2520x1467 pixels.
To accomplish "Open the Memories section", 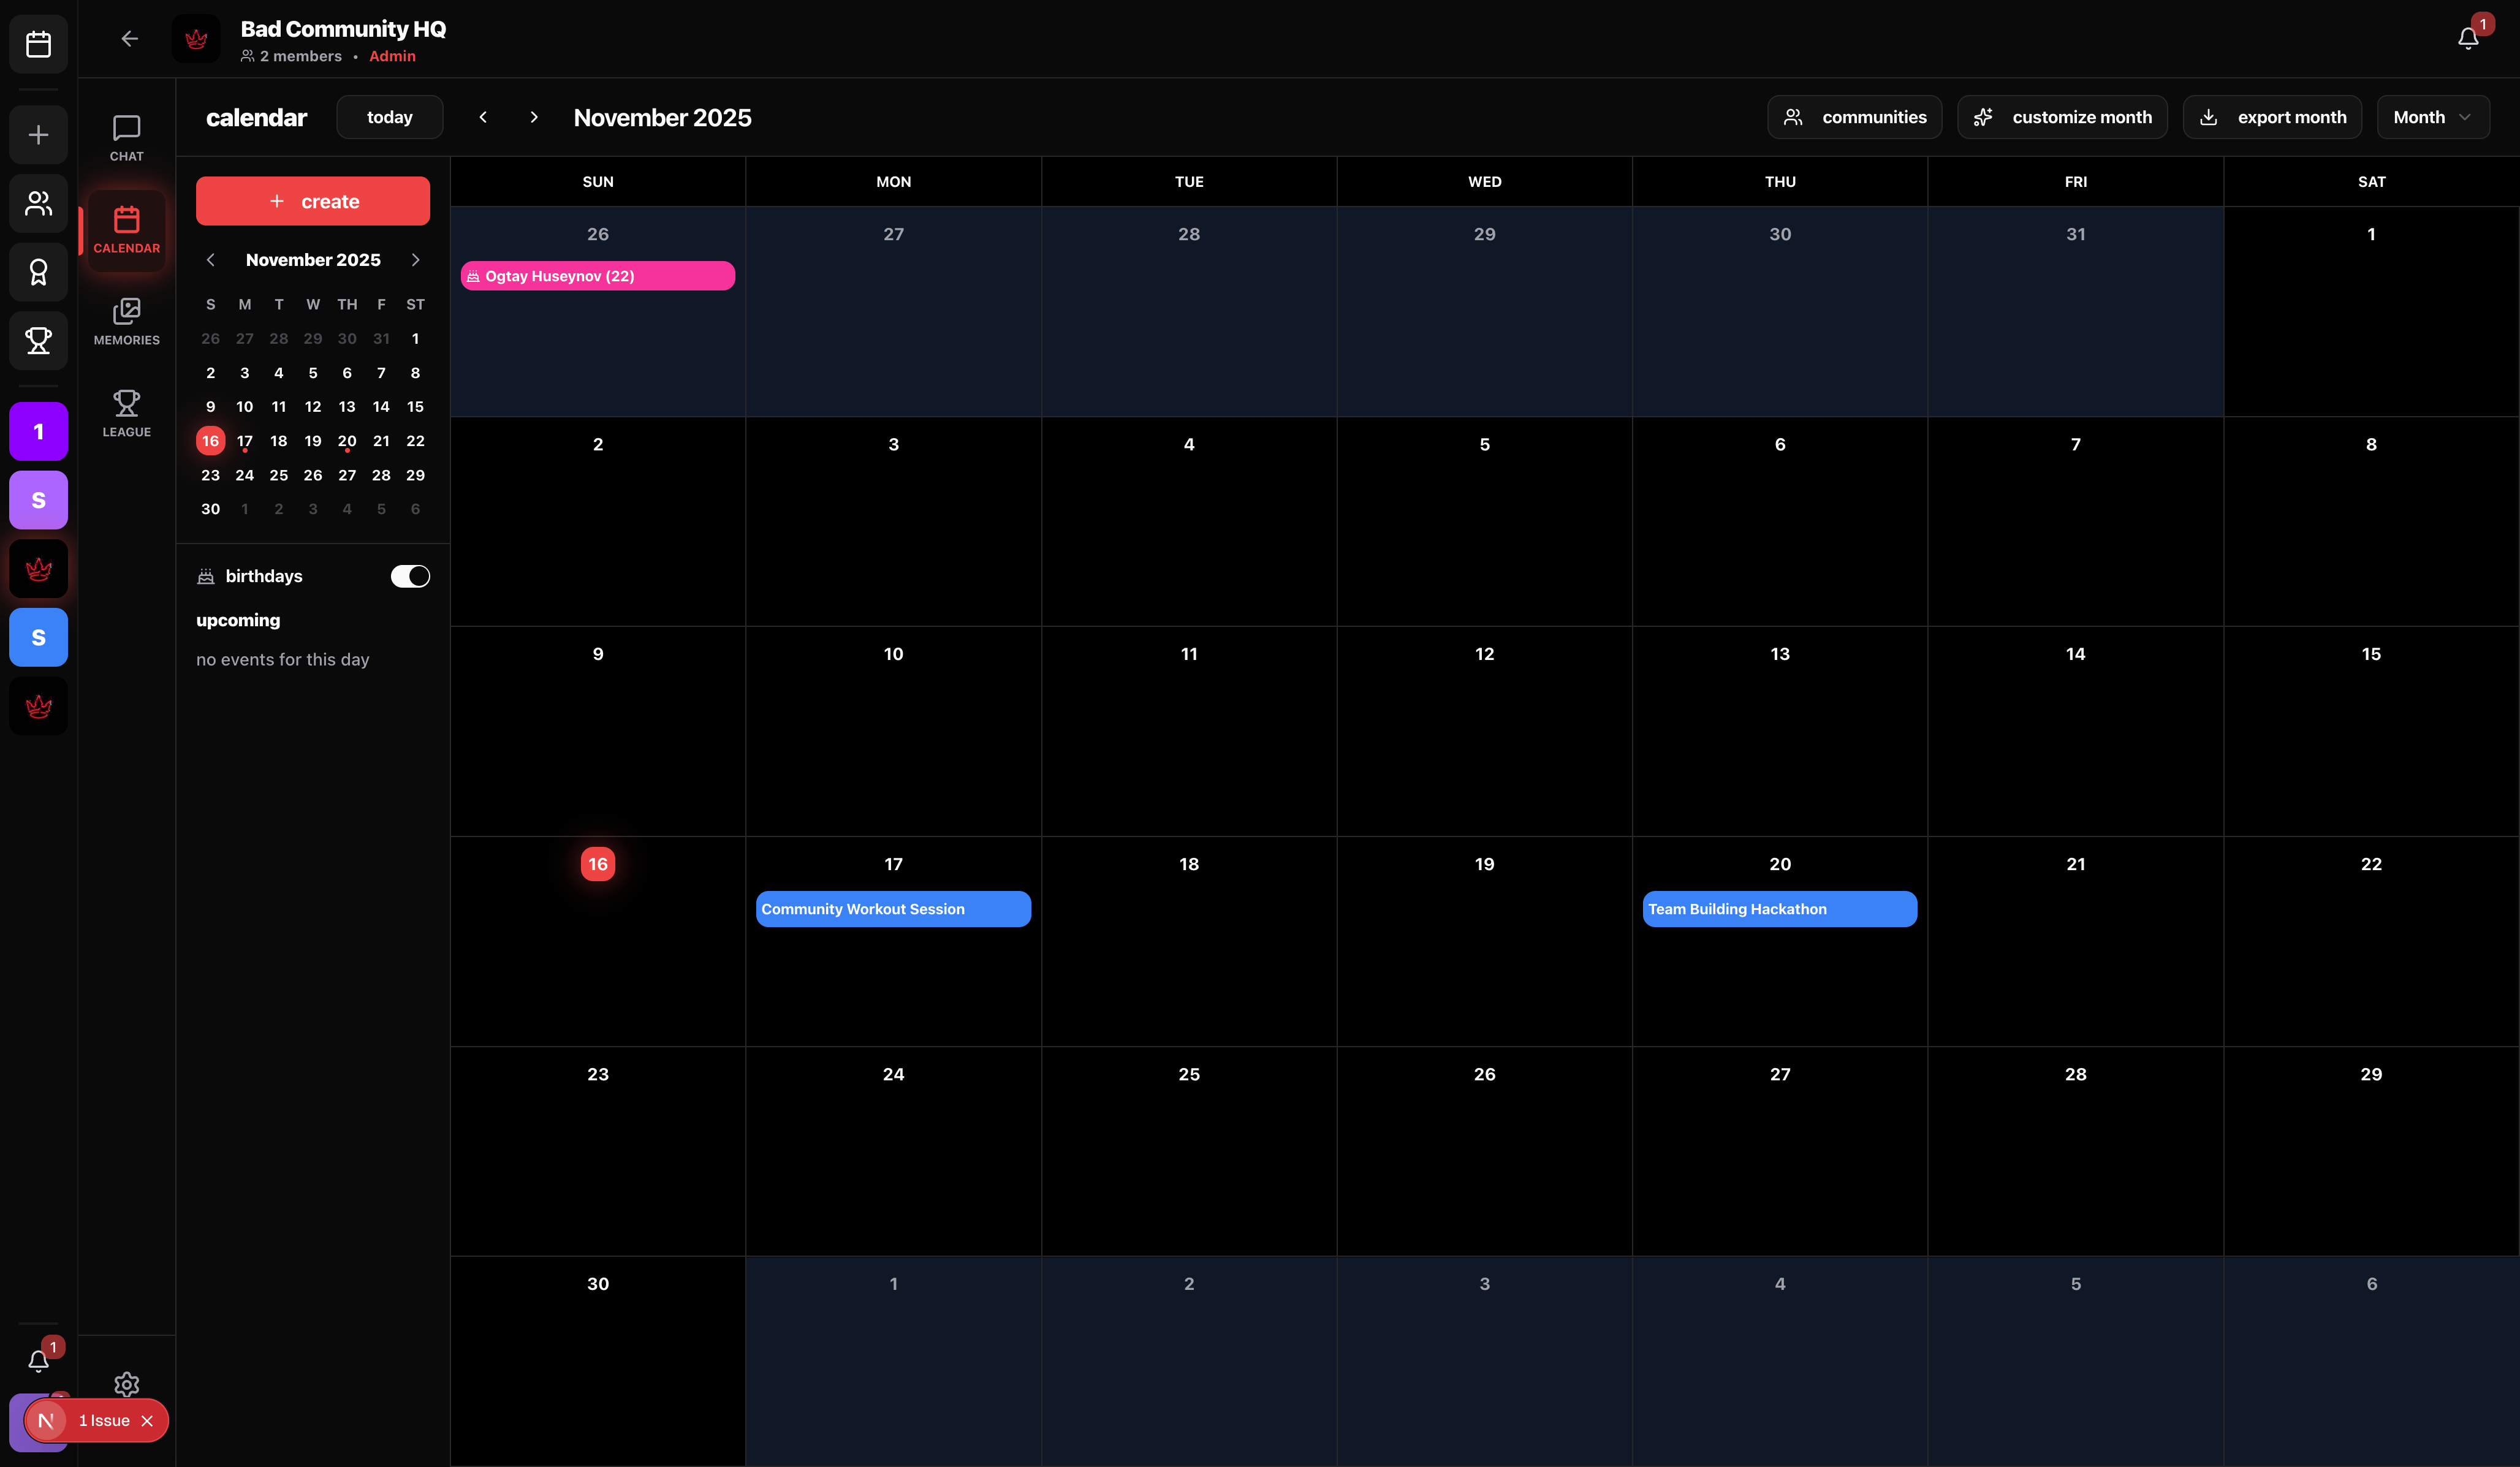I will pyautogui.click(x=126, y=320).
